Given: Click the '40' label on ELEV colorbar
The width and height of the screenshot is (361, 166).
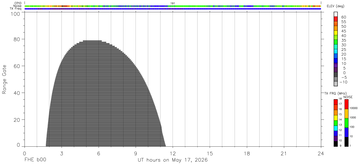Looking at the screenshot, I should (x=344, y=36).
